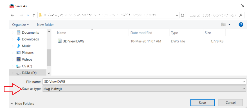
Task: Expand the Music tree node
Action: coord(13,46)
